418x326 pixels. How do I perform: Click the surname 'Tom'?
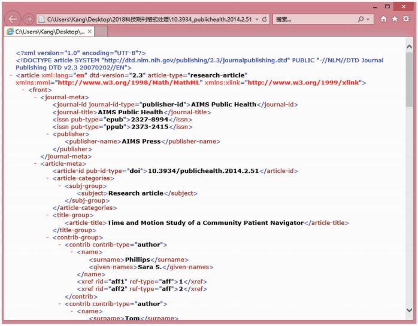(x=132, y=318)
